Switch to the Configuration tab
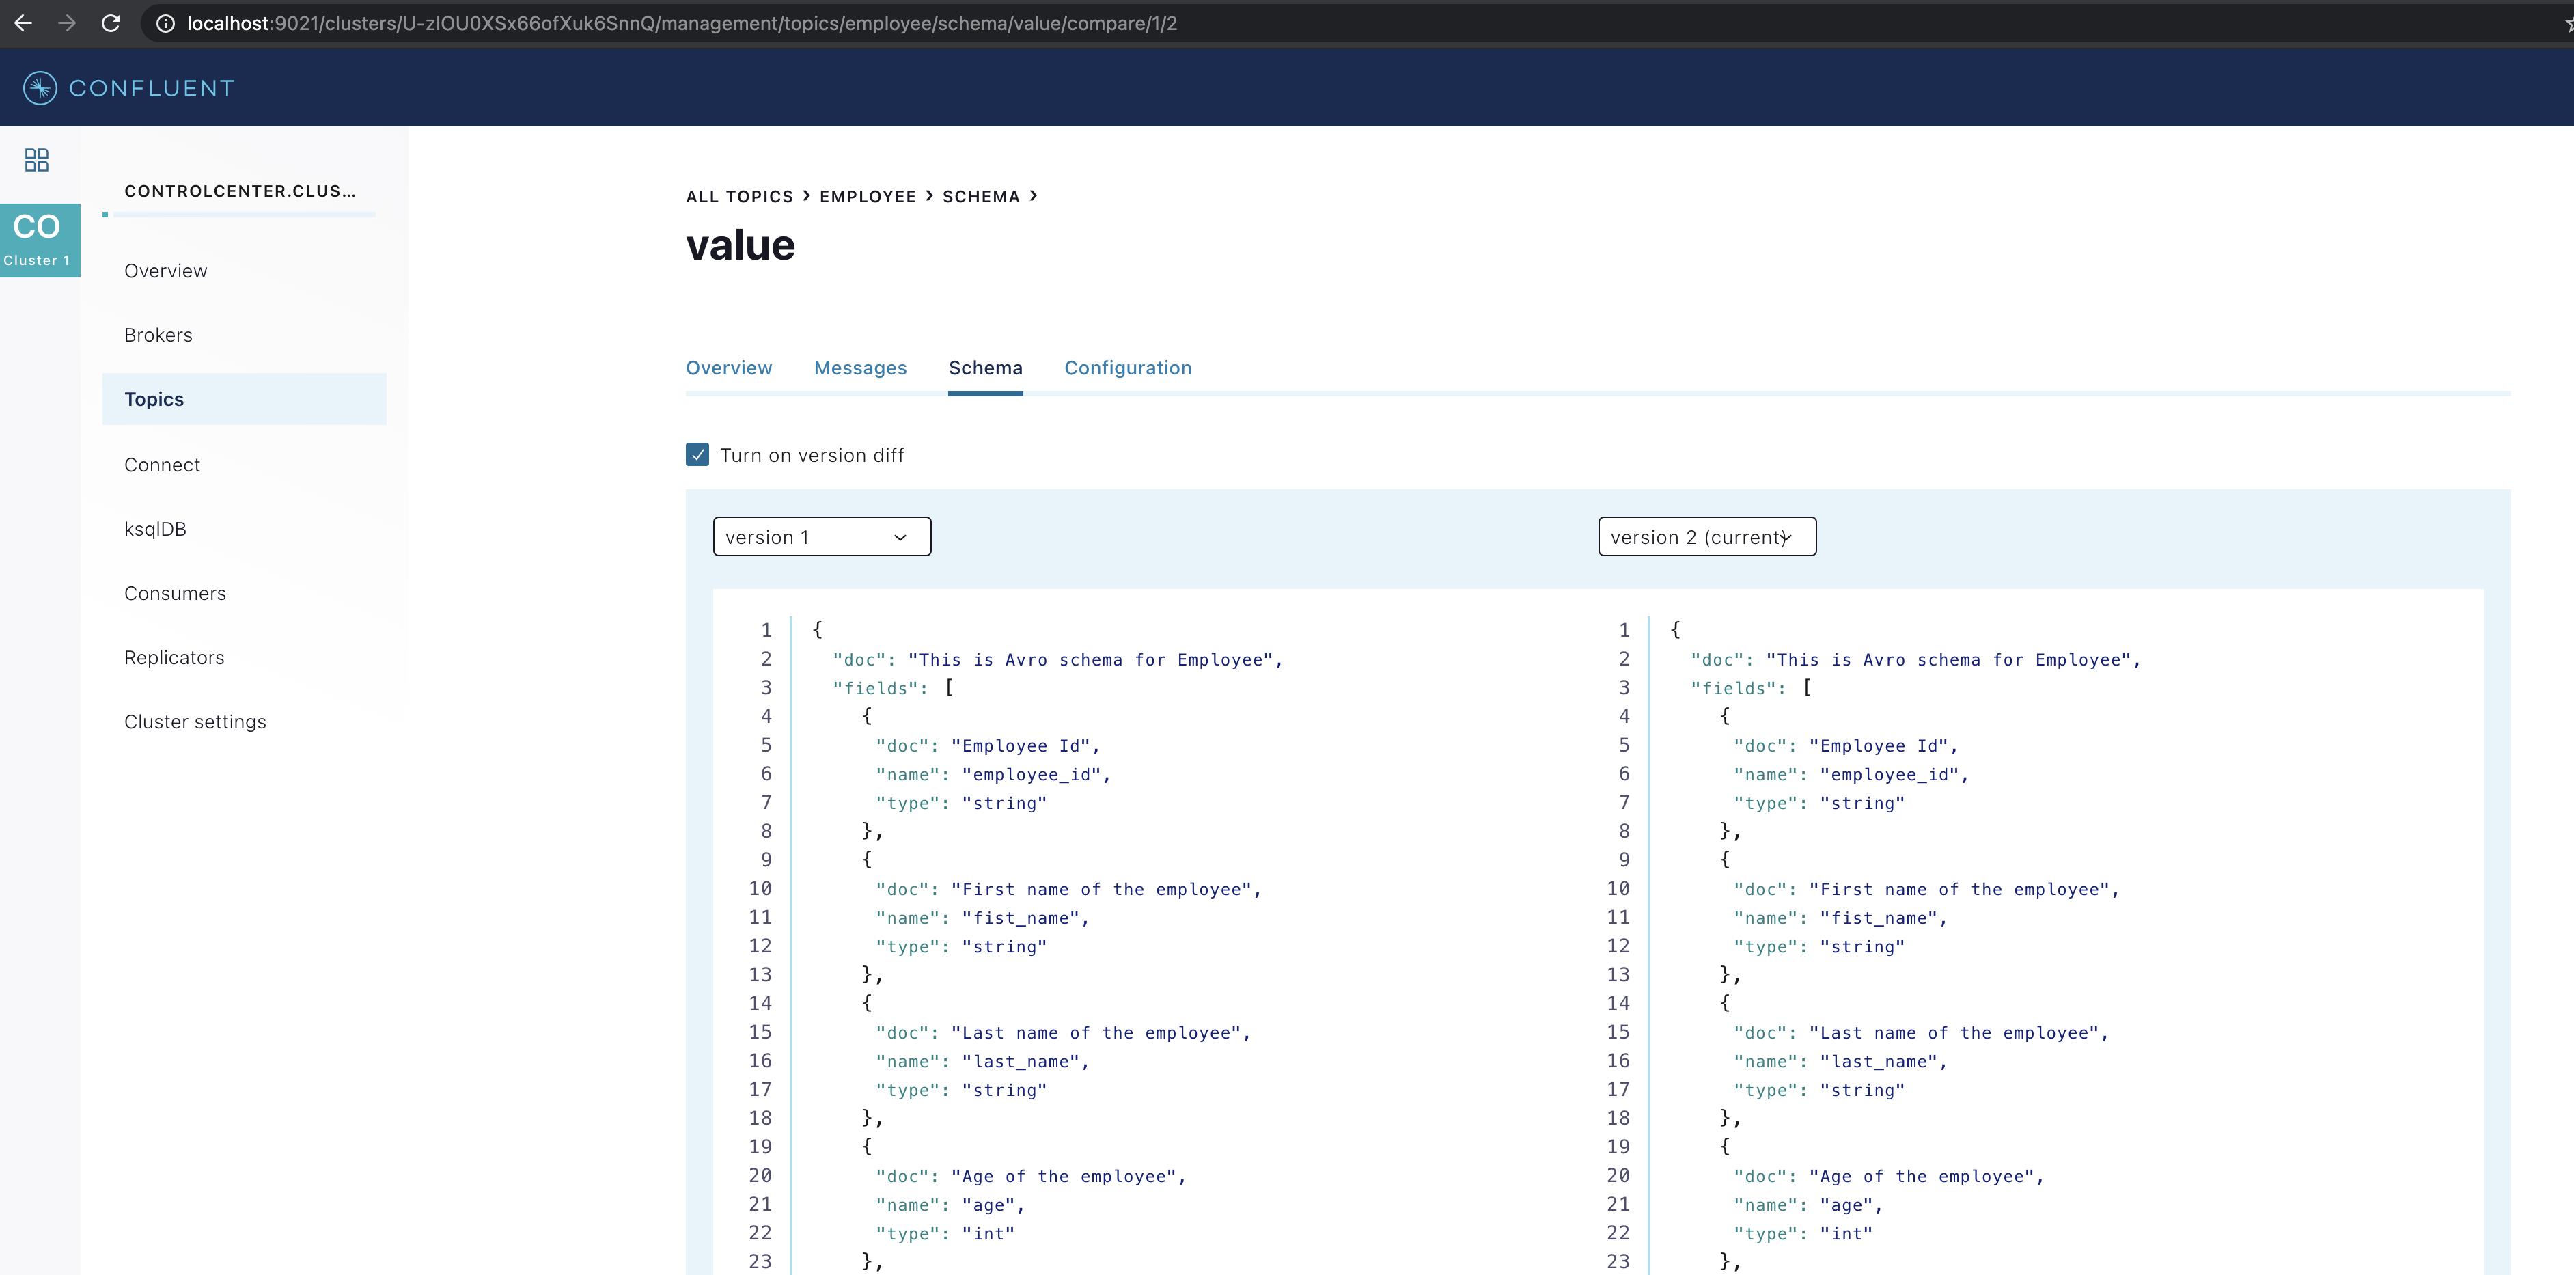 click(x=1127, y=368)
